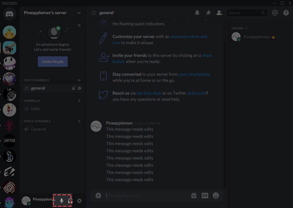Open the dog photo server icon

9,48
